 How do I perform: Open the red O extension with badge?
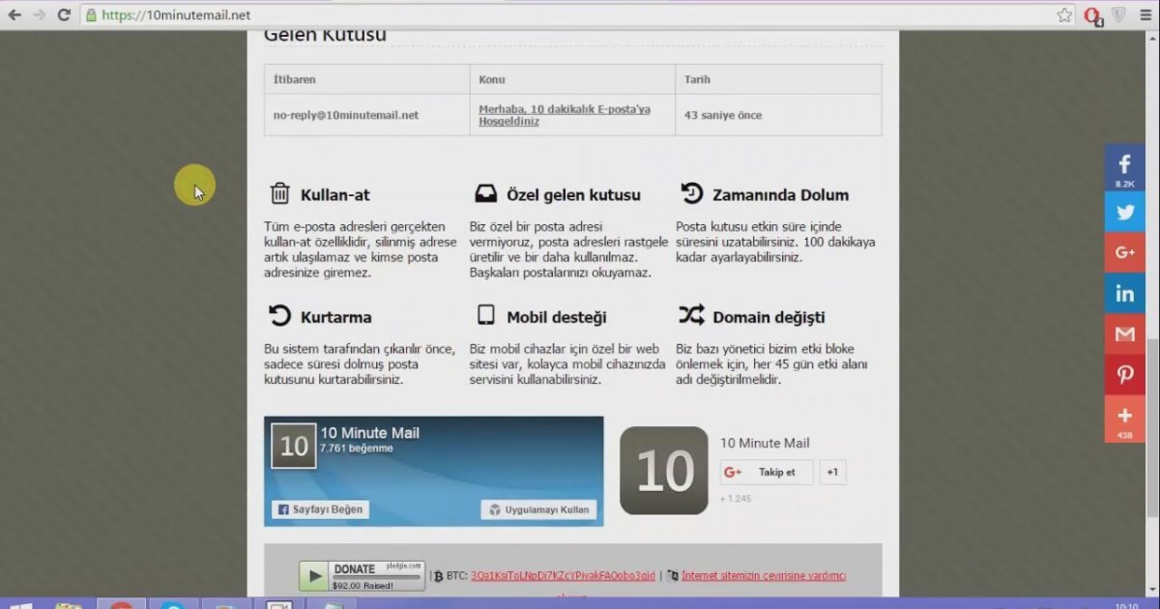coord(1094,15)
